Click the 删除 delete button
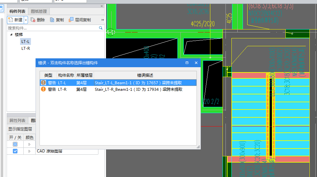The image size is (317, 177). (x=38, y=20)
